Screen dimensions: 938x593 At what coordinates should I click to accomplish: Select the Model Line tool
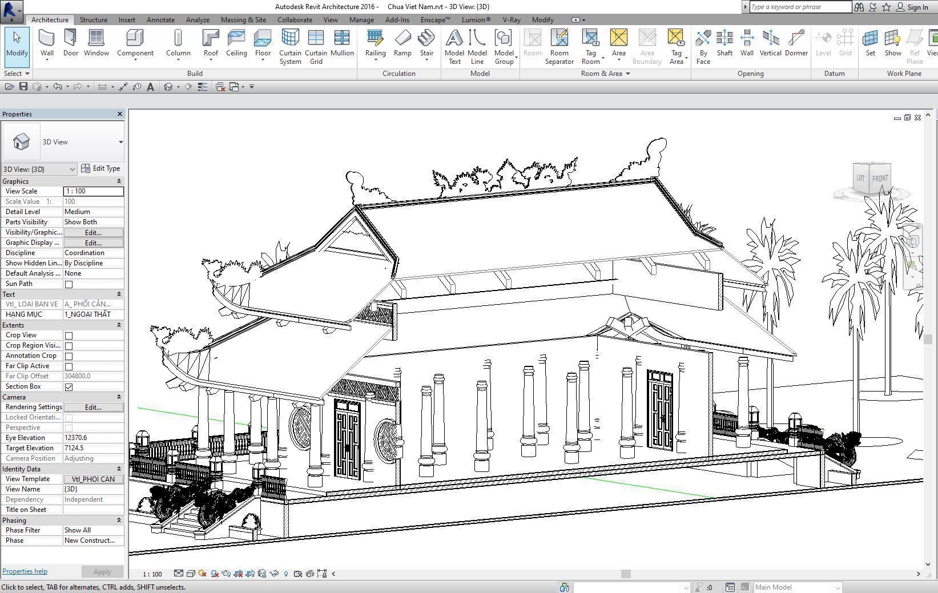(477, 47)
